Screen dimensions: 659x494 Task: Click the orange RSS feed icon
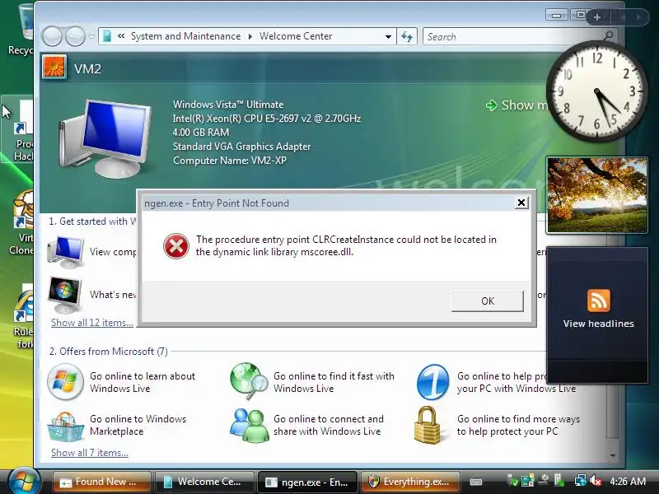(x=599, y=301)
